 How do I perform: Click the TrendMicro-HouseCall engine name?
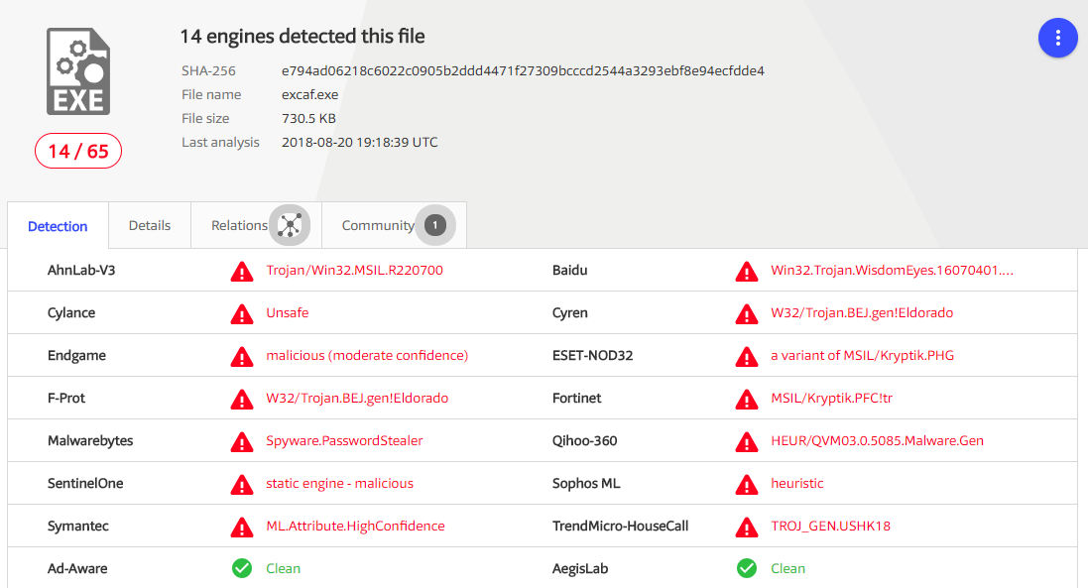620,527
